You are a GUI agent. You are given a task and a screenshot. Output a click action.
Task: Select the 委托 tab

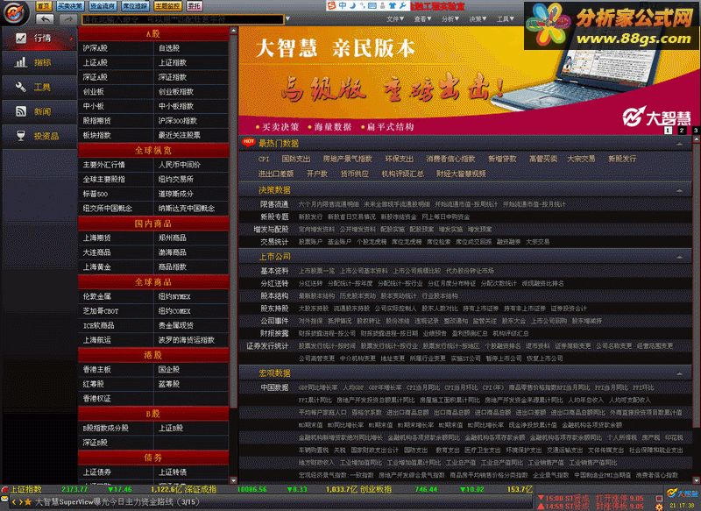coord(194,6)
